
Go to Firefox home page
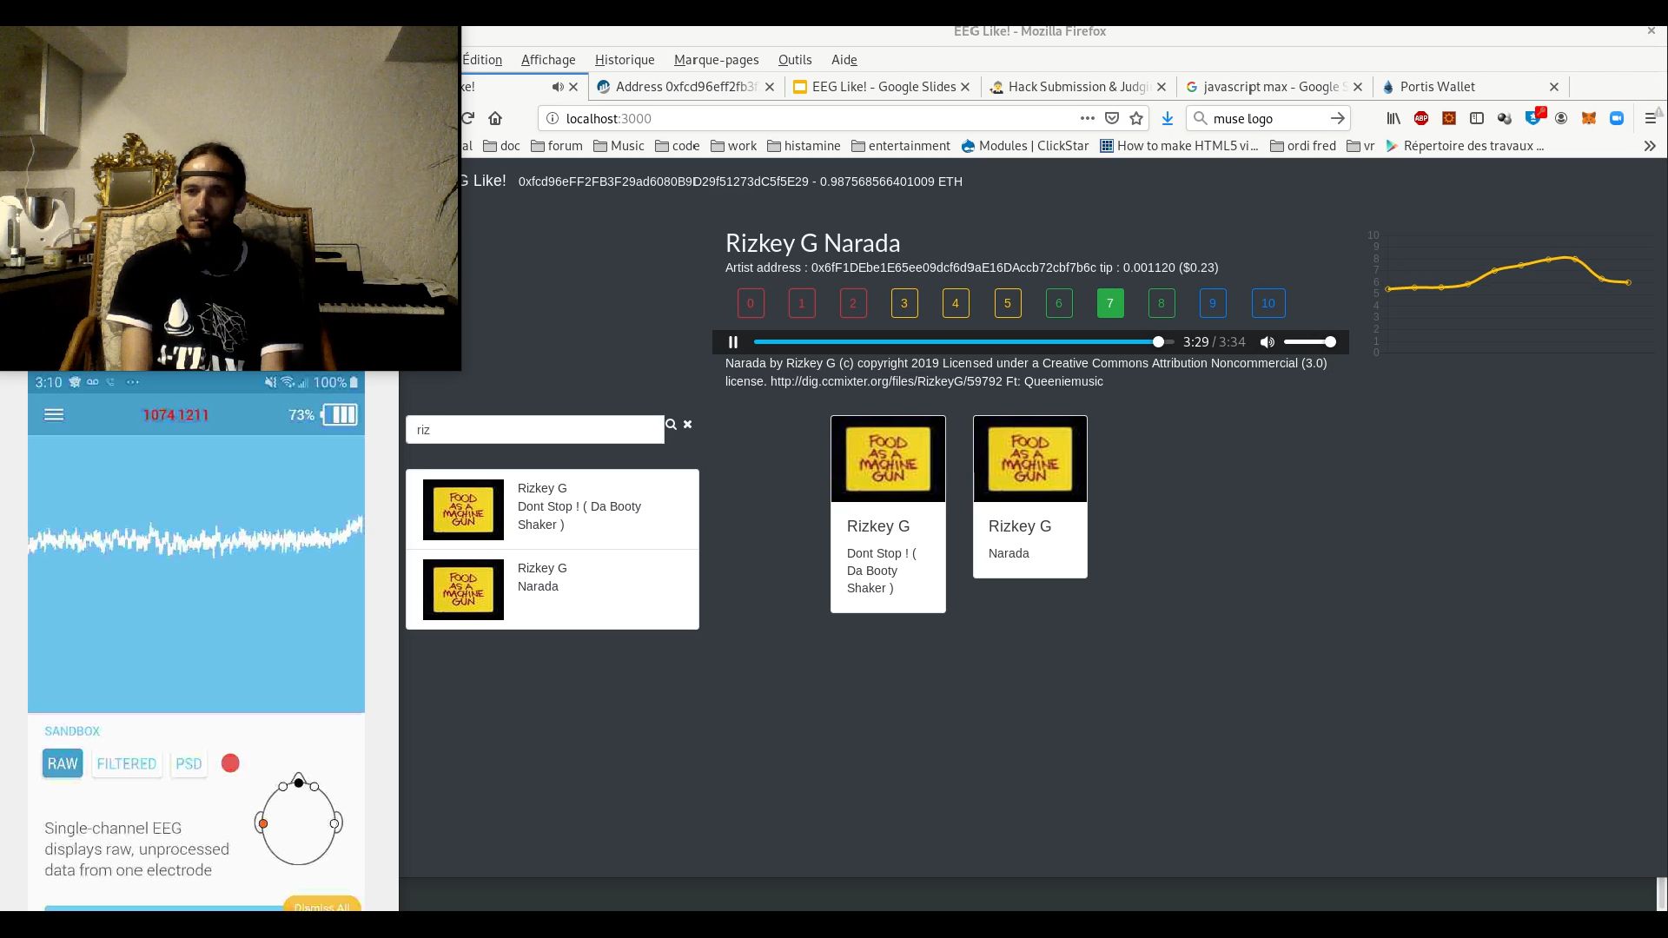pyautogui.click(x=495, y=118)
